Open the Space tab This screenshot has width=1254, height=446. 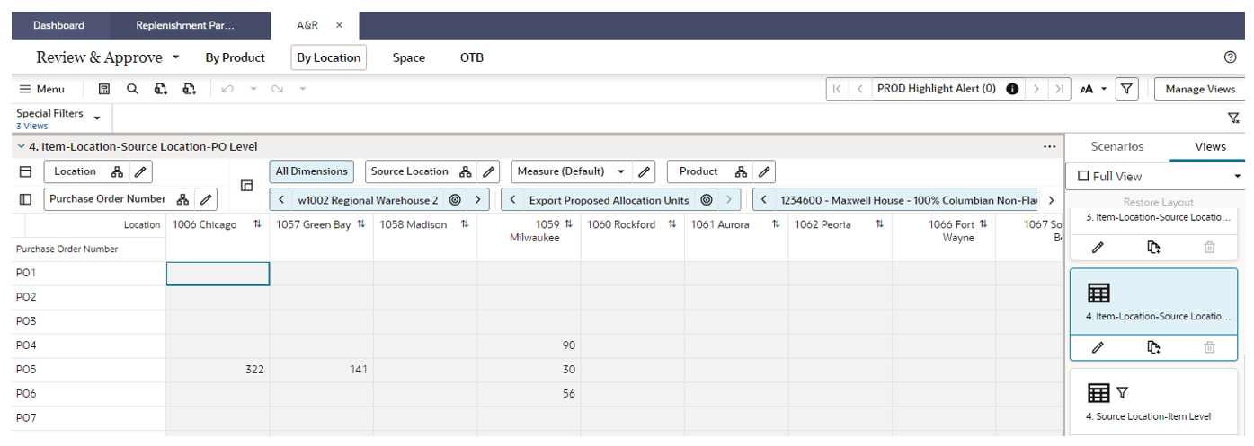point(409,57)
